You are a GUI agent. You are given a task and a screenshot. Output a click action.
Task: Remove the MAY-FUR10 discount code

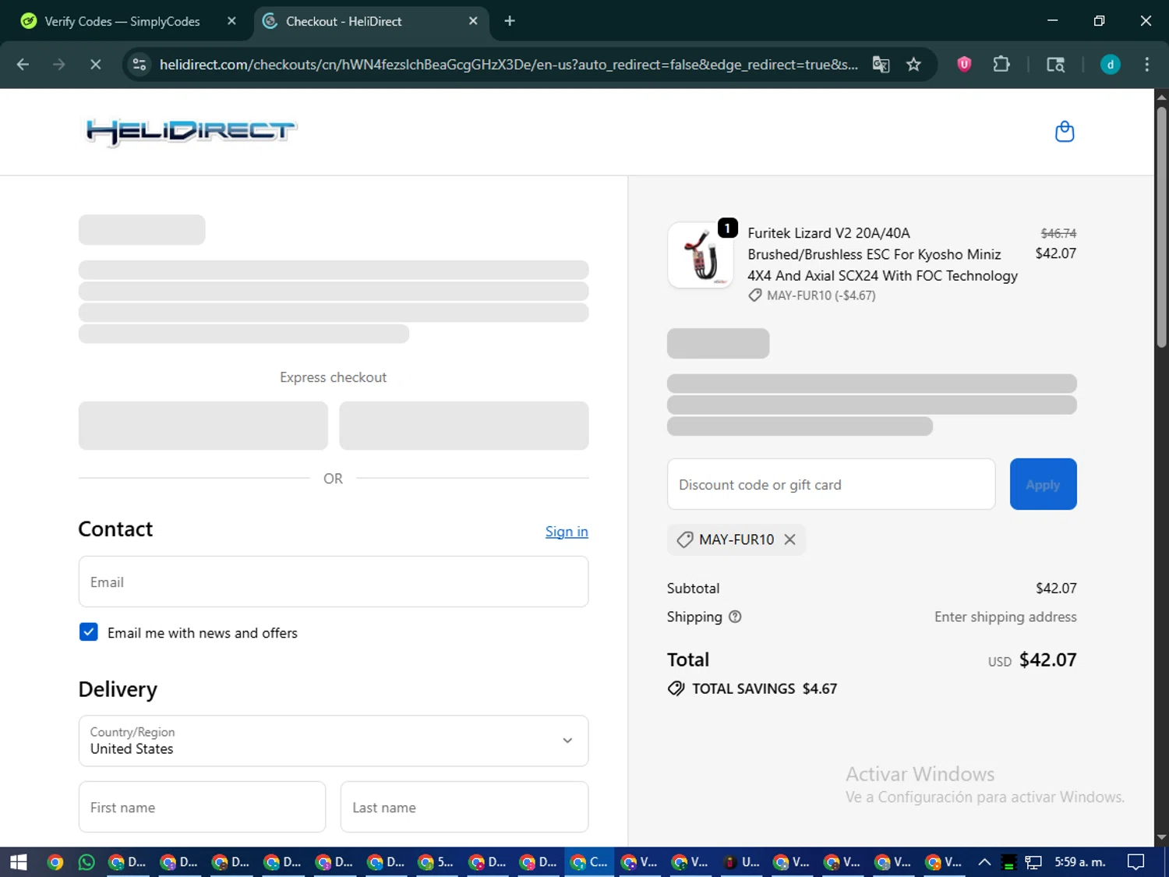point(789,539)
